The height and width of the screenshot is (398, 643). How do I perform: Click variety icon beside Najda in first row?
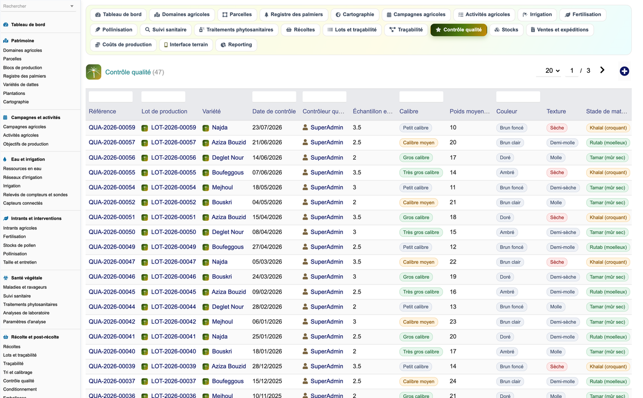(x=206, y=128)
